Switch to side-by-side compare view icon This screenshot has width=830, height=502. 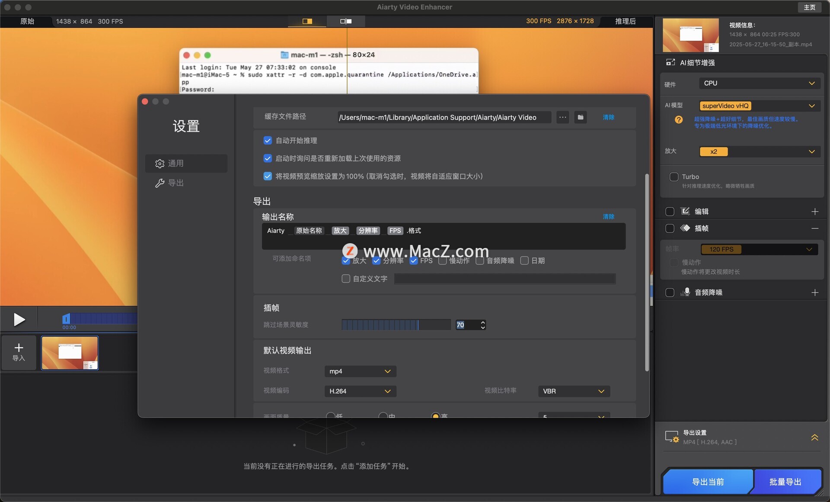pyautogui.click(x=346, y=21)
